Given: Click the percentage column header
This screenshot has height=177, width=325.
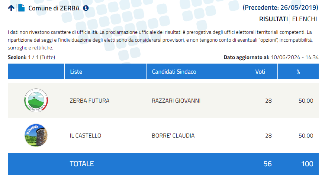Looking at the screenshot, I should 298,71.
